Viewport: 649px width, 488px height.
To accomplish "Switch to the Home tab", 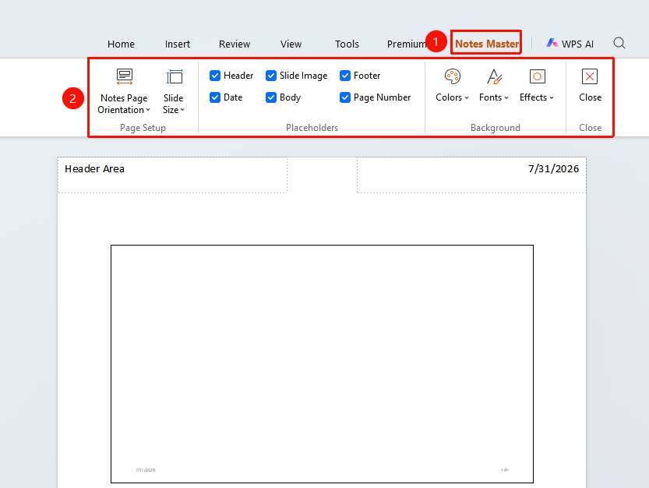I will click(121, 44).
